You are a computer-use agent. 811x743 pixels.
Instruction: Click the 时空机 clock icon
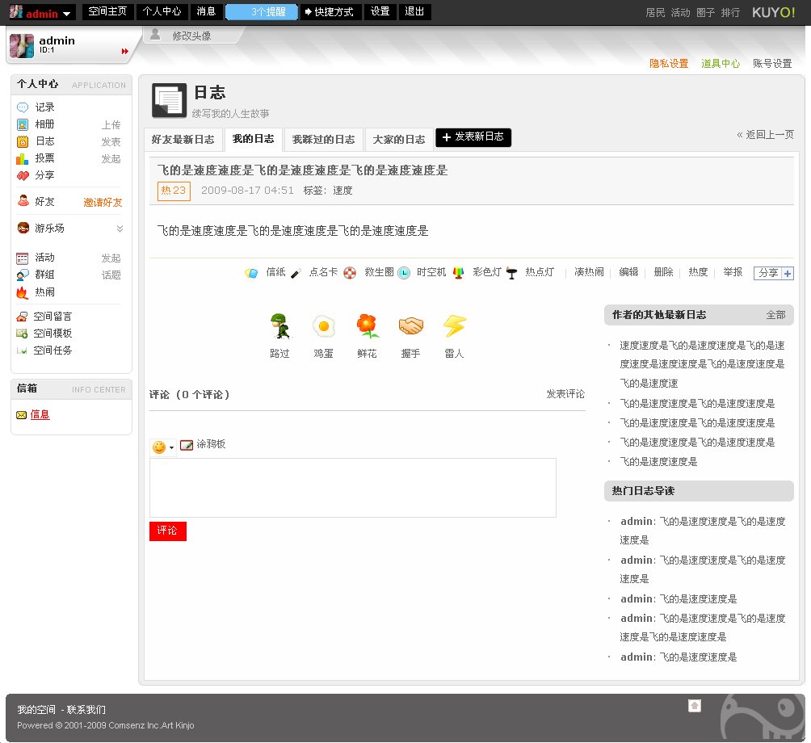pyautogui.click(x=404, y=272)
